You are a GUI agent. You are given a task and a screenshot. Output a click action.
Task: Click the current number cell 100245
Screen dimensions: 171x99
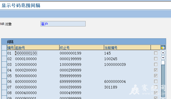coord(111,59)
